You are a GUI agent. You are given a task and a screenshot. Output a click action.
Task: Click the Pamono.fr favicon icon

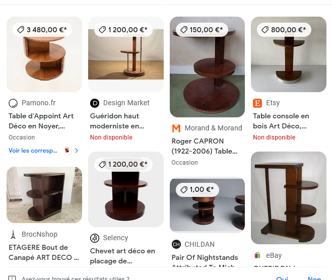pos(13,103)
